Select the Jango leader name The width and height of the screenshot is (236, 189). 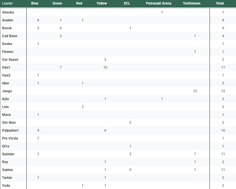(7, 91)
